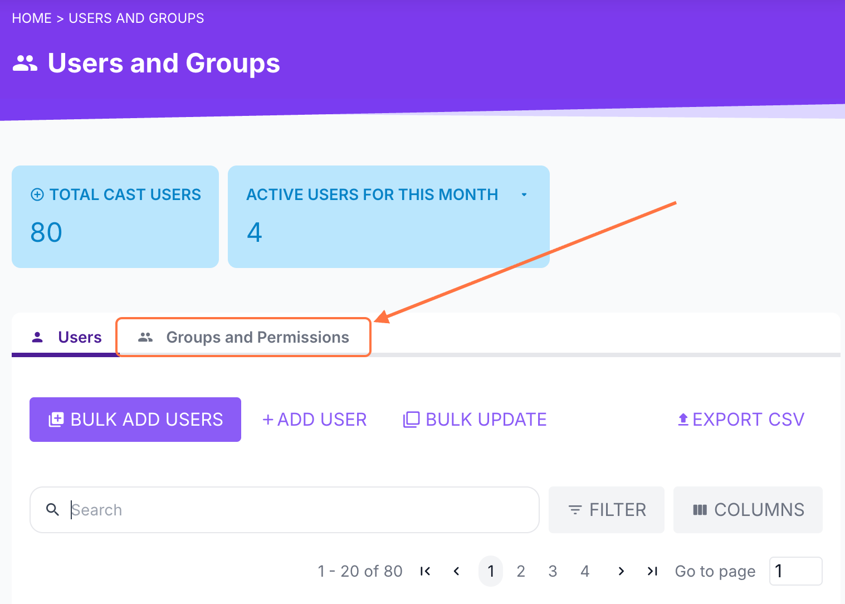The height and width of the screenshot is (604, 845).
Task: Go to the previous results page
Action: pos(457,571)
